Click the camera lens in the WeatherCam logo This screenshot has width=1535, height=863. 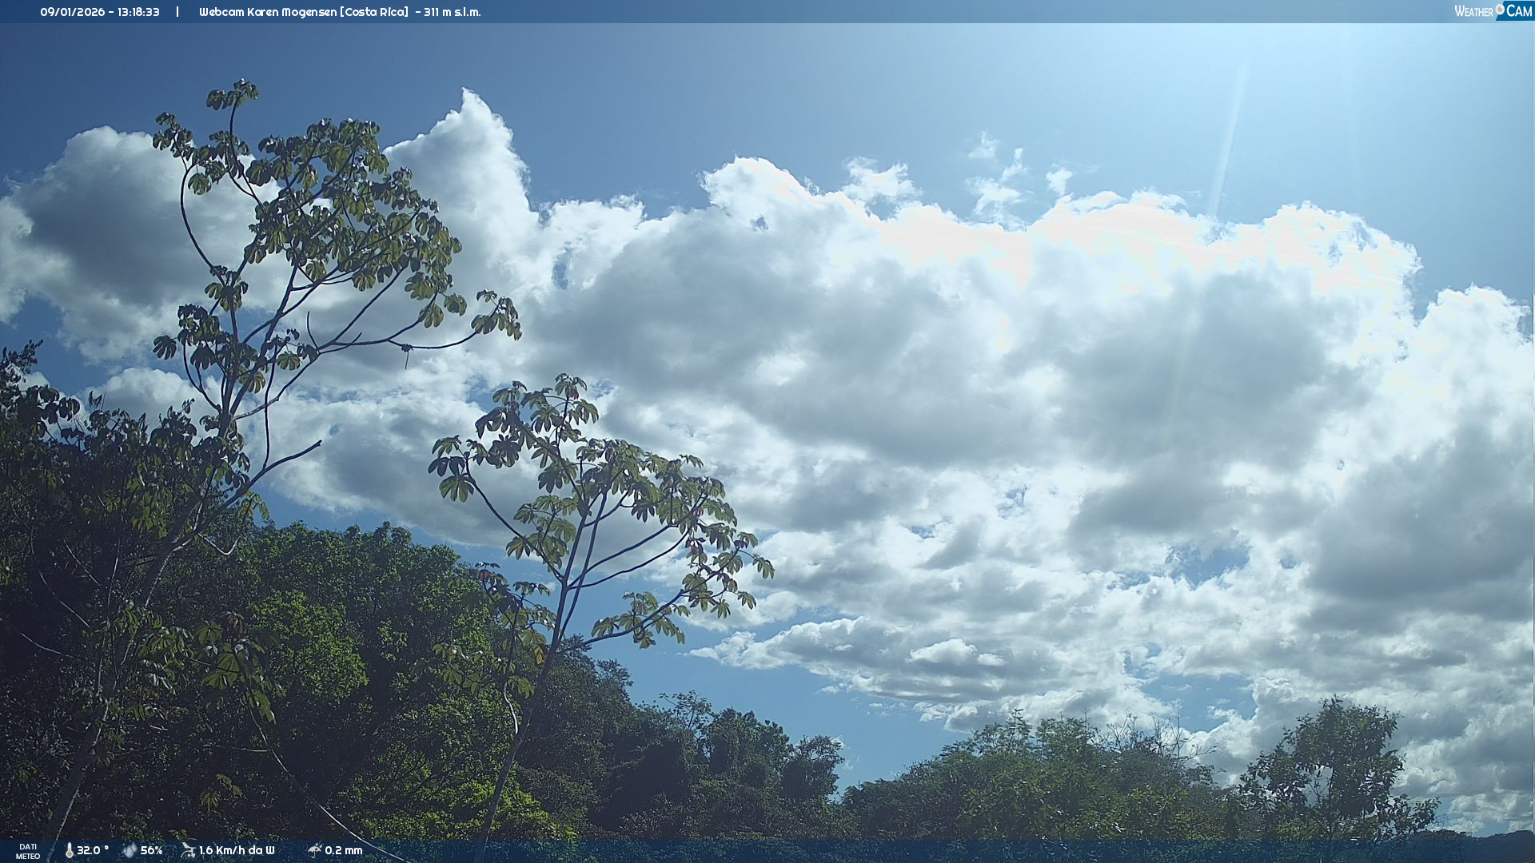click(x=1500, y=8)
